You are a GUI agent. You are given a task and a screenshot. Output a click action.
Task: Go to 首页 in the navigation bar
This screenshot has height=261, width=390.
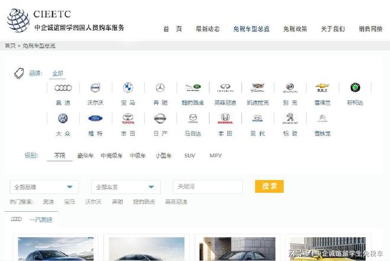173,29
